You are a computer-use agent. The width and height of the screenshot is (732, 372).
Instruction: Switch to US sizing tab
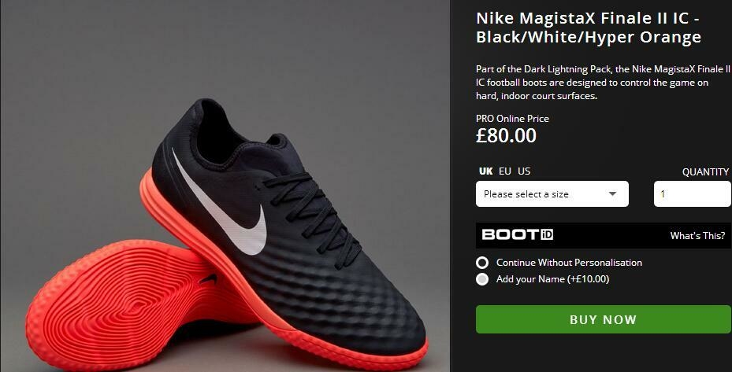tap(524, 171)
